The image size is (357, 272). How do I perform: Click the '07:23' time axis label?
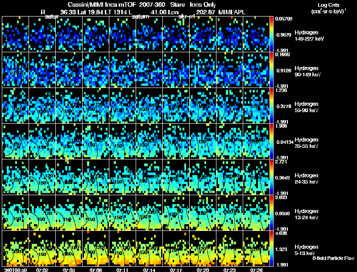(x=229, y=270)
